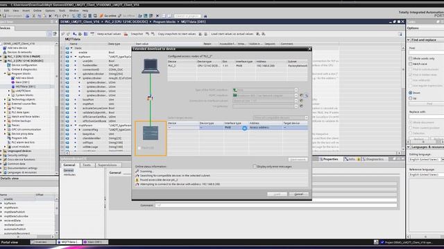Toggle Display only error messages checkbox
The image size is (444, 249).
[x=255, y=167]
